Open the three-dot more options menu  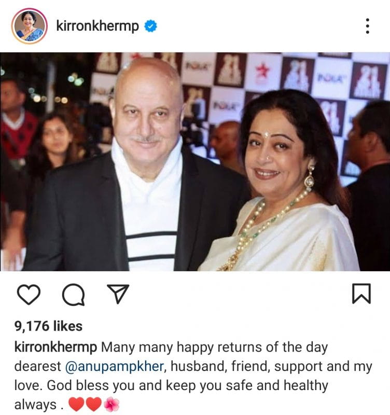(x=367, y=26)
